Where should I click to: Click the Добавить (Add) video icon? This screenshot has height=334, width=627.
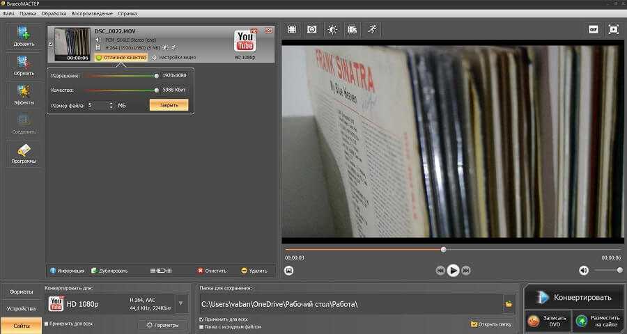pyautogui.click(x=23, y=36)
